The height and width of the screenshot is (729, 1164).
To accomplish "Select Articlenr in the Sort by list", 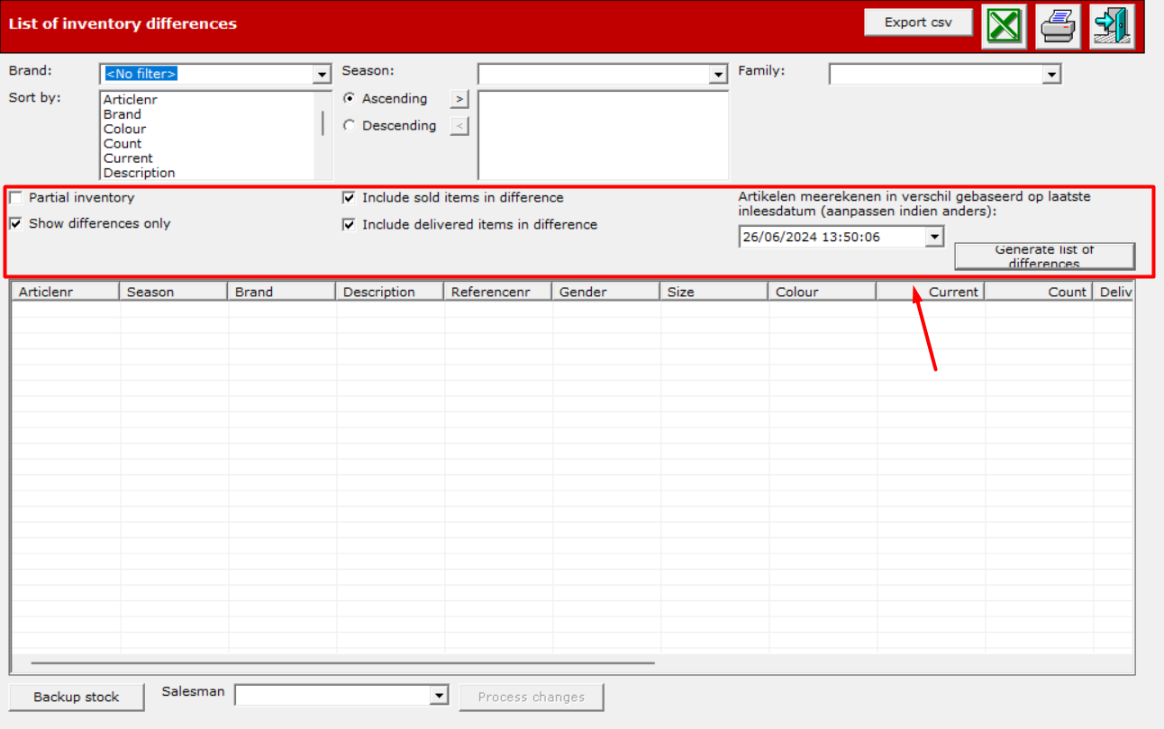I will click(131, 100).
